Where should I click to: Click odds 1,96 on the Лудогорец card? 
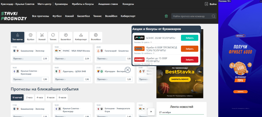coord(87,79)
